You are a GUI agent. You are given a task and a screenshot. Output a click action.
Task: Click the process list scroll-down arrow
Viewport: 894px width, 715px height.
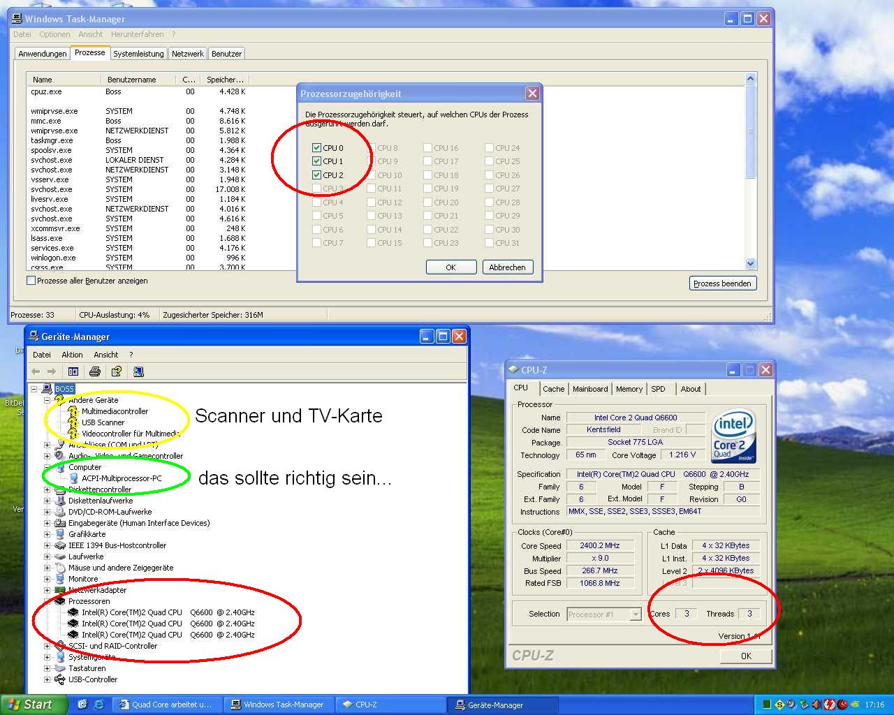pyautogui.click(x=751, y=264)
